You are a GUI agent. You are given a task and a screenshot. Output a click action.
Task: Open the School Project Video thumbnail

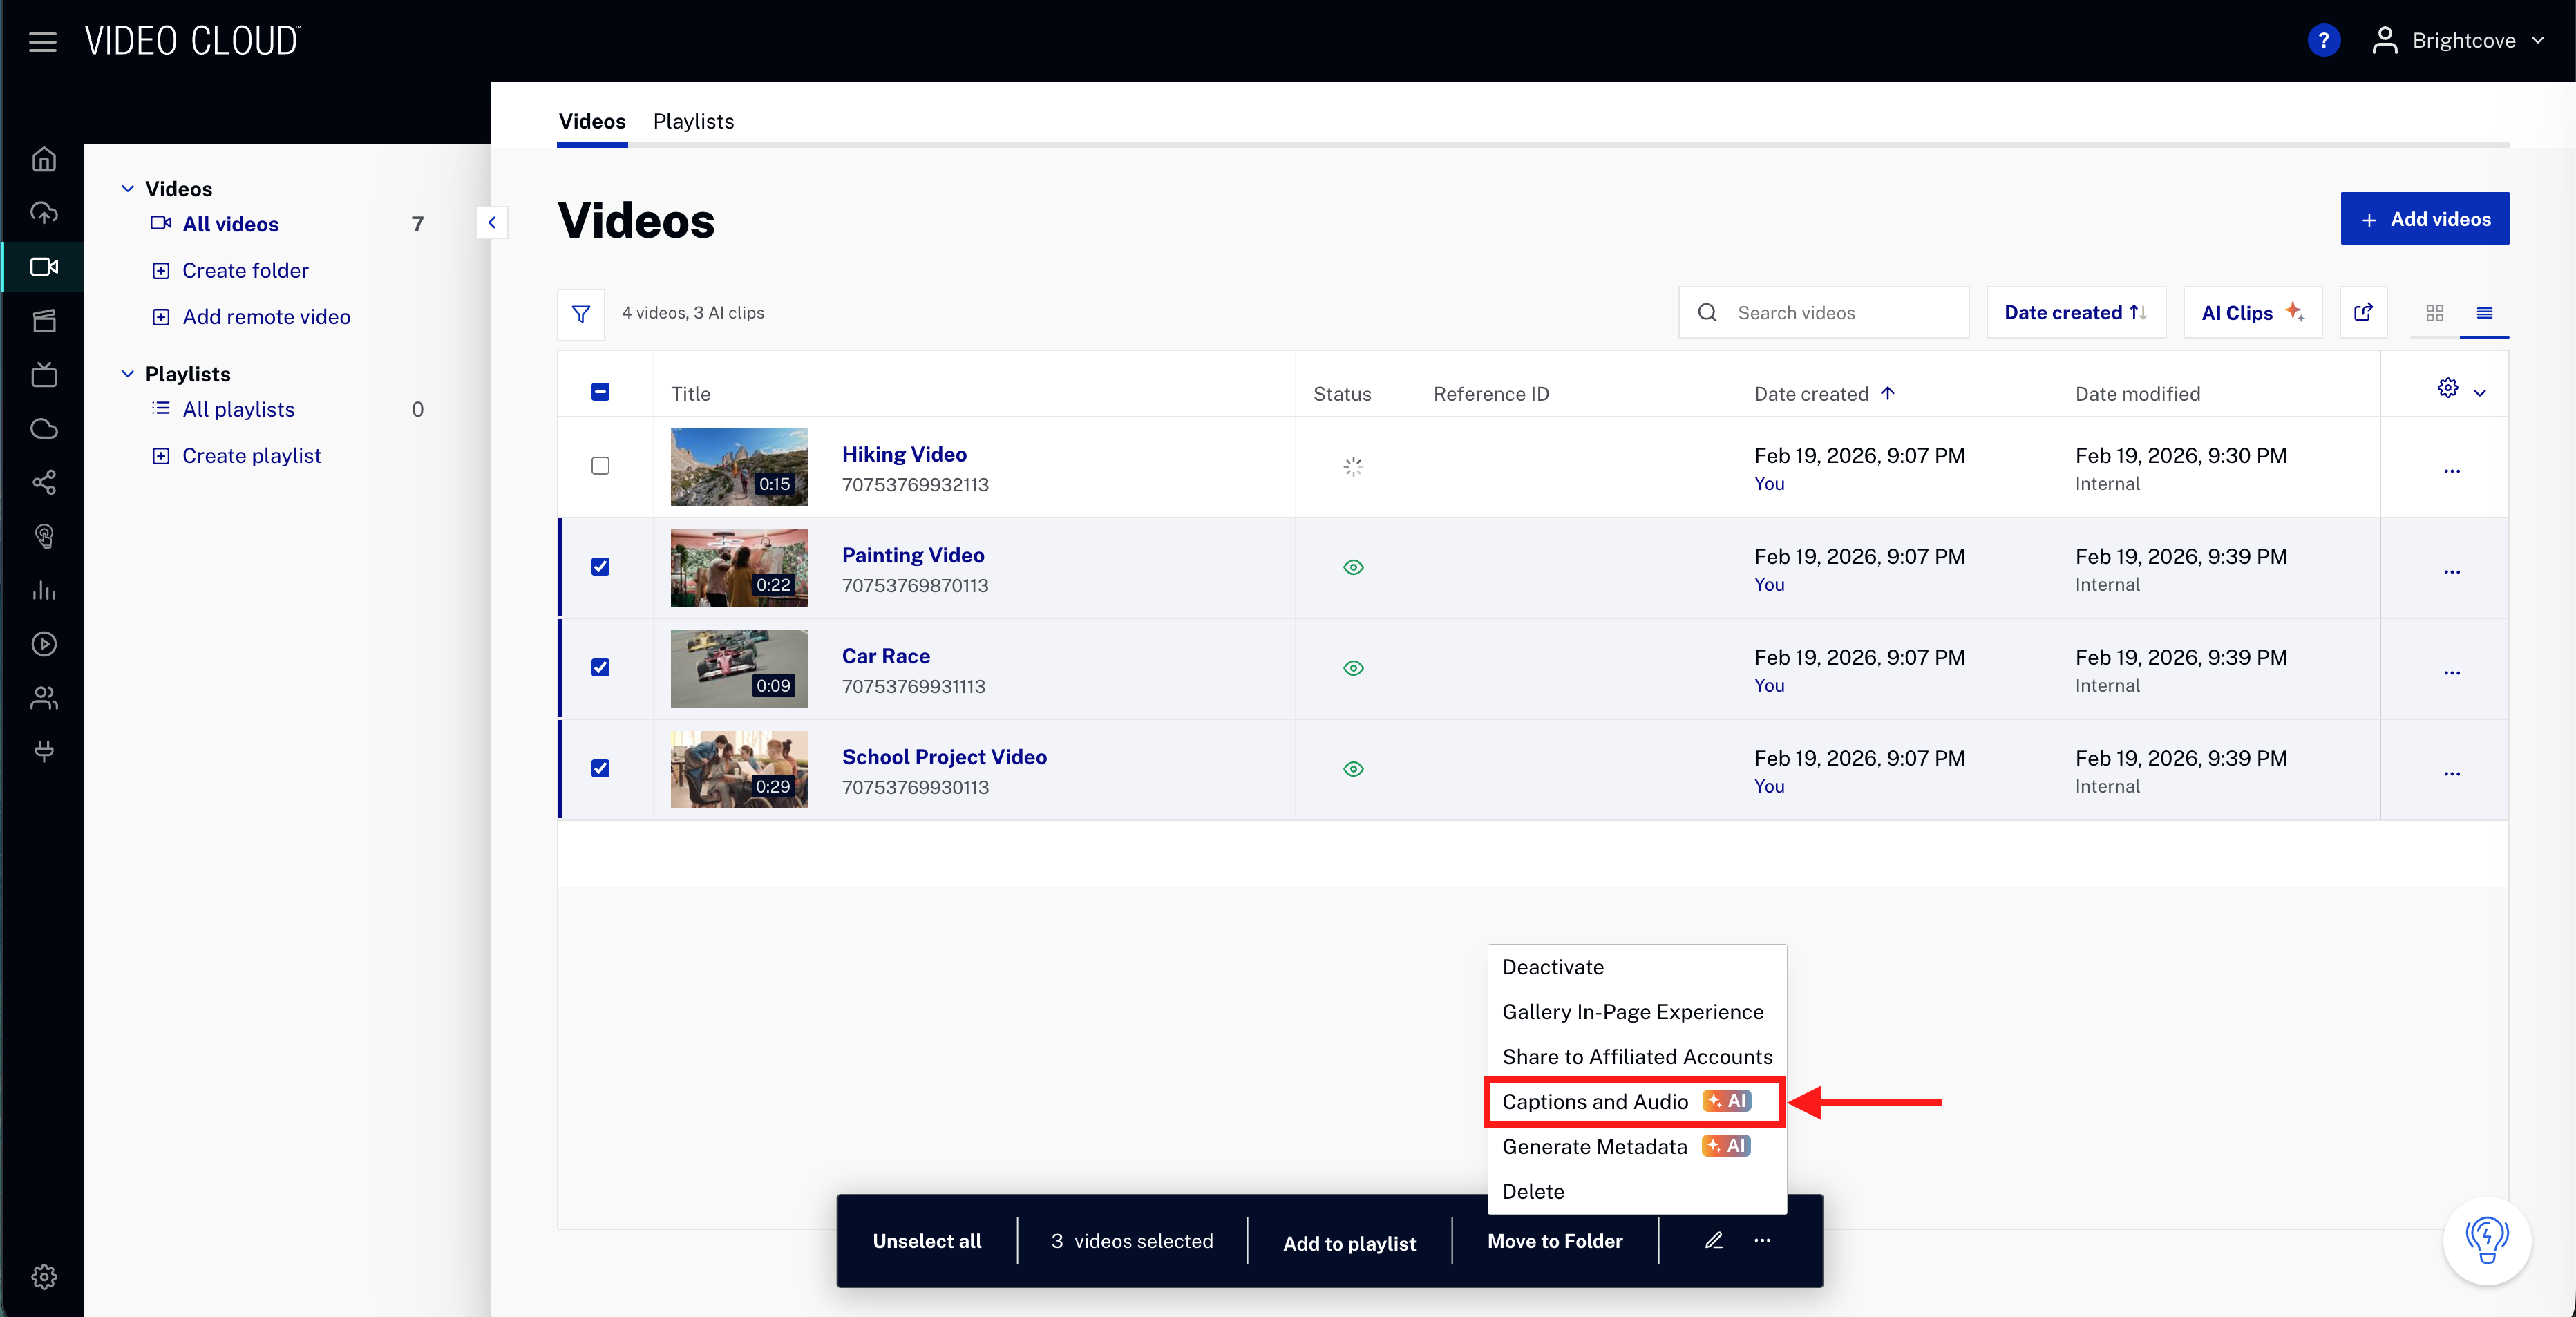(738, 768)
